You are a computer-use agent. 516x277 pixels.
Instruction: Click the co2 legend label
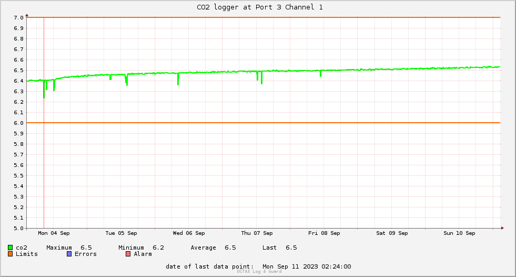(x=22, y=248)
